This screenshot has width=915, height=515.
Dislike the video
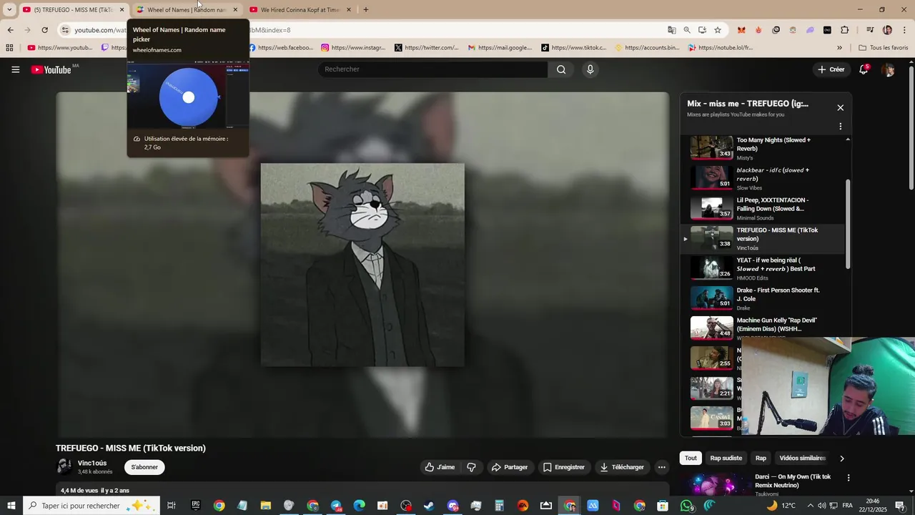[x=471, y=467]
